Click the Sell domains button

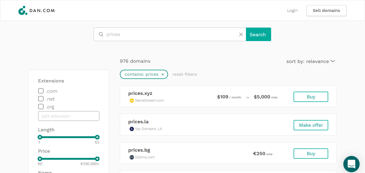(326, 11)
